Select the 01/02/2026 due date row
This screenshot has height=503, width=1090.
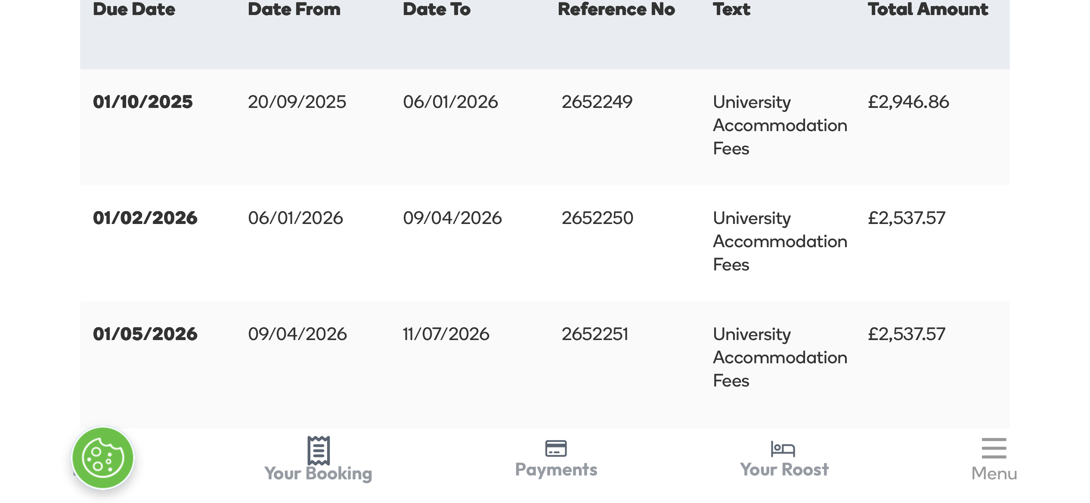tap(545, 243)
